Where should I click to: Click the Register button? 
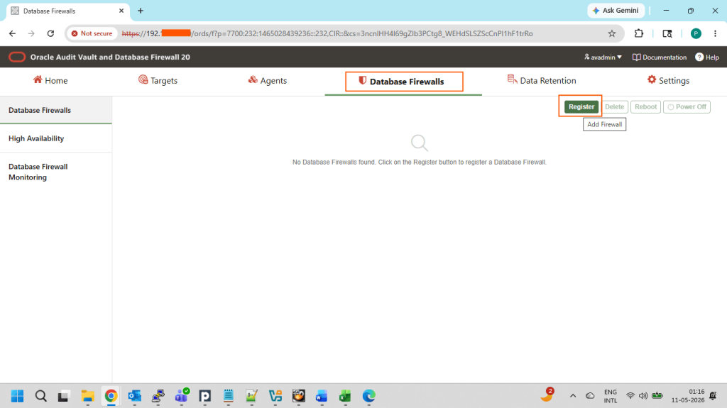tap(581, 106)
